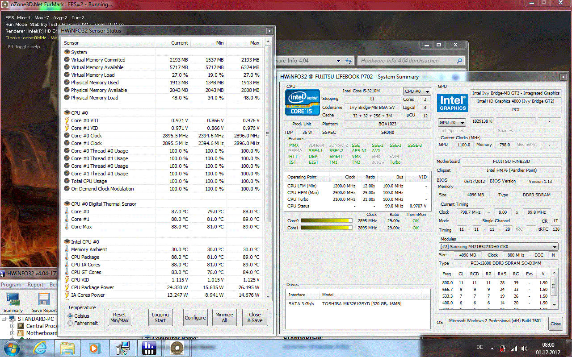Image resolution: width=572 pixels, height=357 pixels.
Task: Click the CPU Package Power lightning icon
Action: pos(67,287)
